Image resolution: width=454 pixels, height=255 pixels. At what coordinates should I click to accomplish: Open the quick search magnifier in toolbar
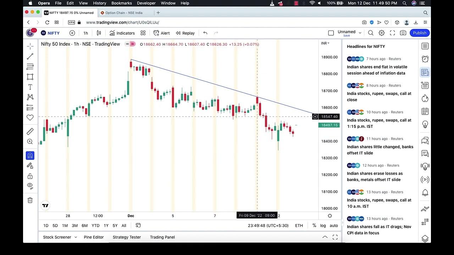pos(371,33)
